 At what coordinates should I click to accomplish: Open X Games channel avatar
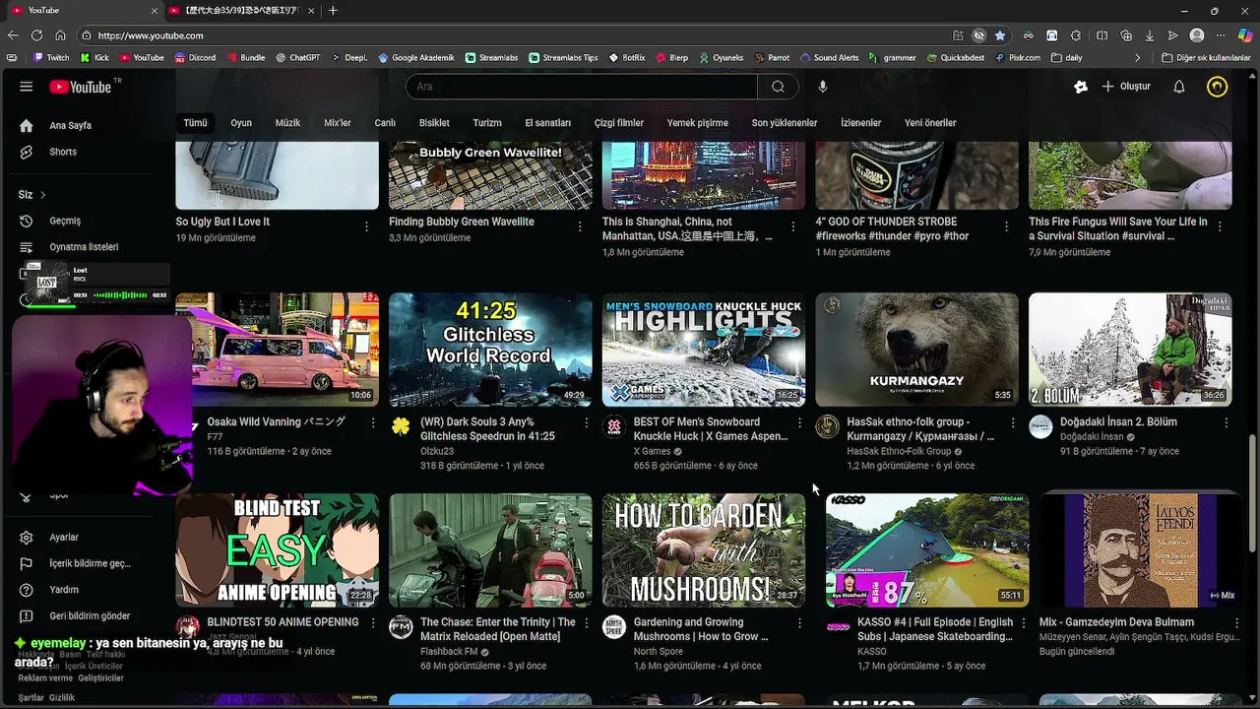(614, 426)
